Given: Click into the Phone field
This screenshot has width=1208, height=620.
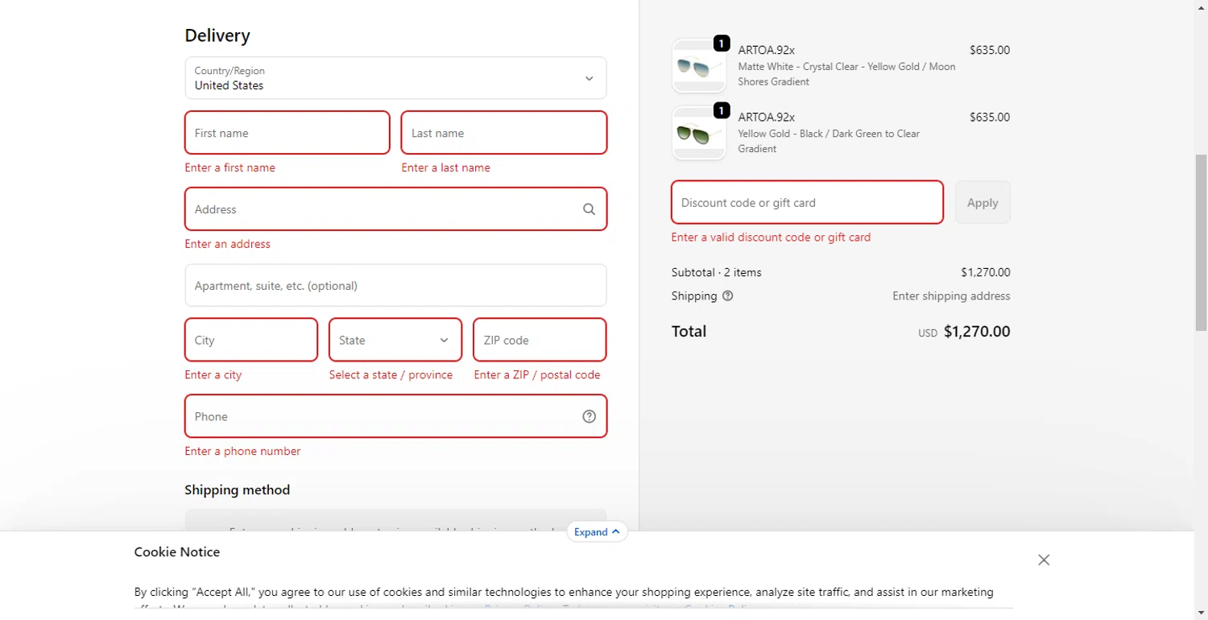Looking at the screenshot, I should (395, 416).
